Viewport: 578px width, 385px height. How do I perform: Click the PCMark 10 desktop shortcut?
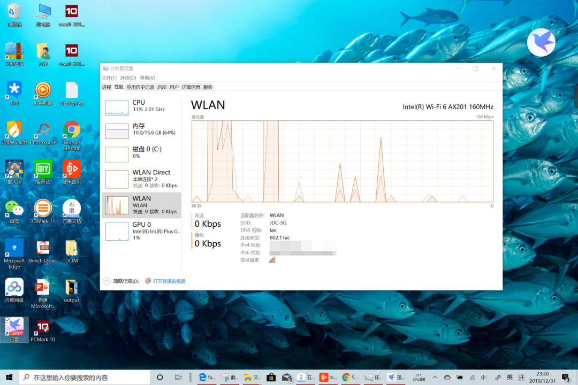[43, 330]
